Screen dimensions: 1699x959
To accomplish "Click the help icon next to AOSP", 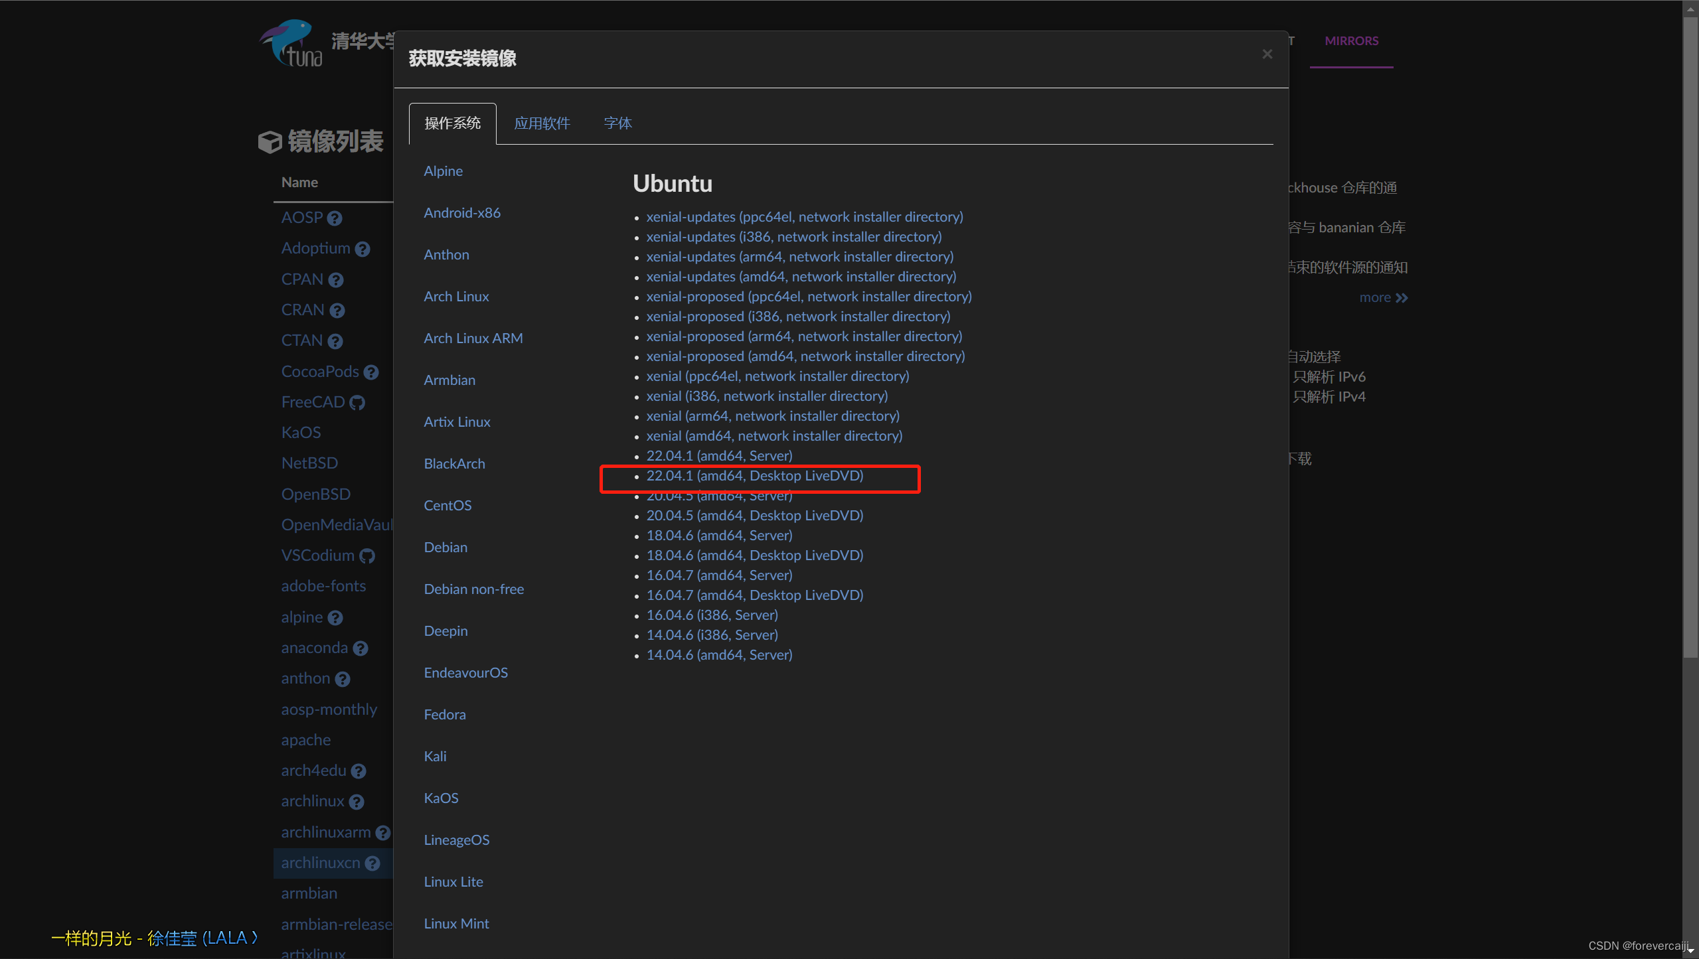I will (x=335, y=218).
